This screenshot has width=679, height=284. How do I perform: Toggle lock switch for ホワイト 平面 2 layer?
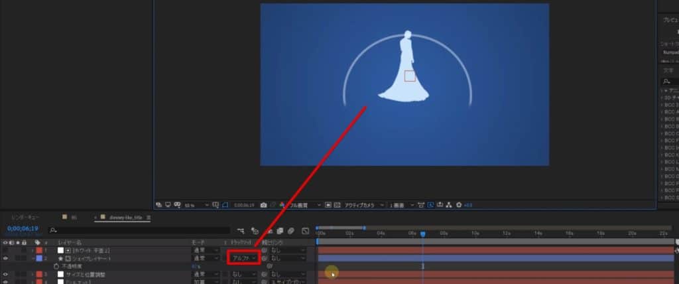[x=24, y=250]
